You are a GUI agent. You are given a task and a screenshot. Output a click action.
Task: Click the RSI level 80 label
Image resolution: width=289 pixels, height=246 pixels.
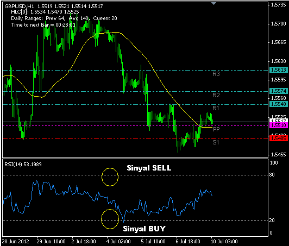click(272, 175)
